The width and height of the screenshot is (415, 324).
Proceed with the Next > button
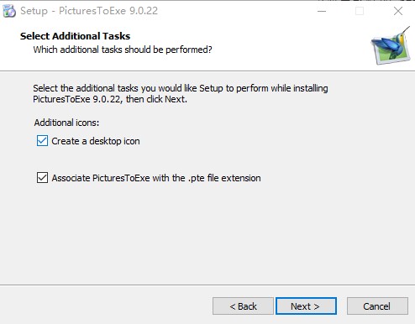coord(306,306)
